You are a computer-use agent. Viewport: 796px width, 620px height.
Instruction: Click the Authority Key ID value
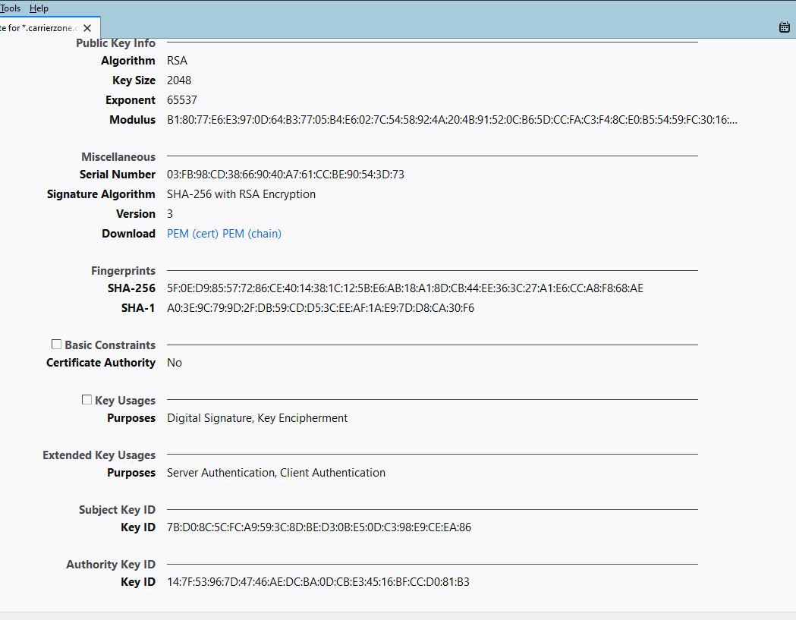(x=318, y=582)
